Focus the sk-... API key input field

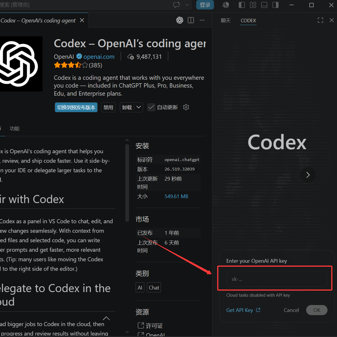tap(277, 279)
